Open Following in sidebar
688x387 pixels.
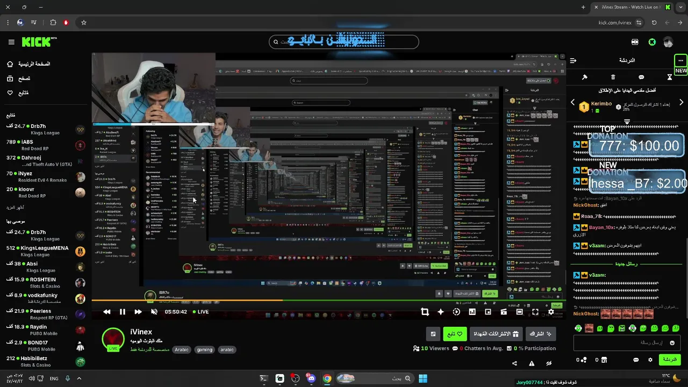[x=18, y=93]
